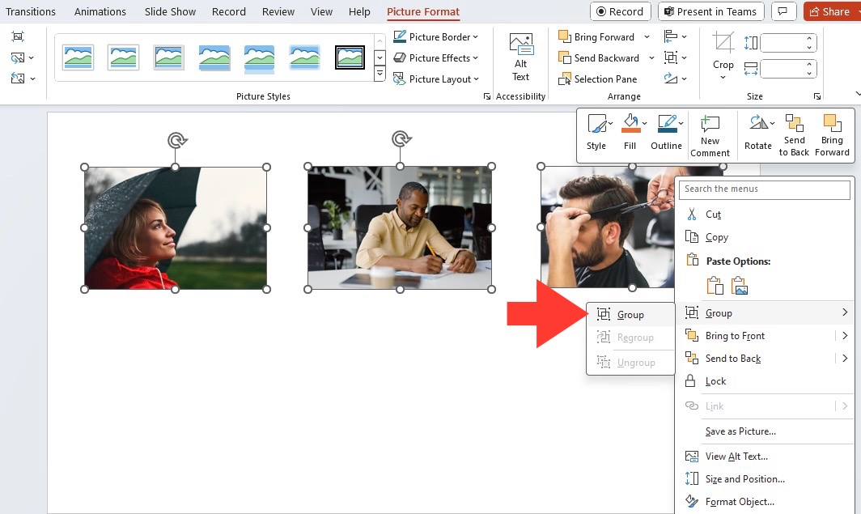Click the Share button

pos(831,11)
